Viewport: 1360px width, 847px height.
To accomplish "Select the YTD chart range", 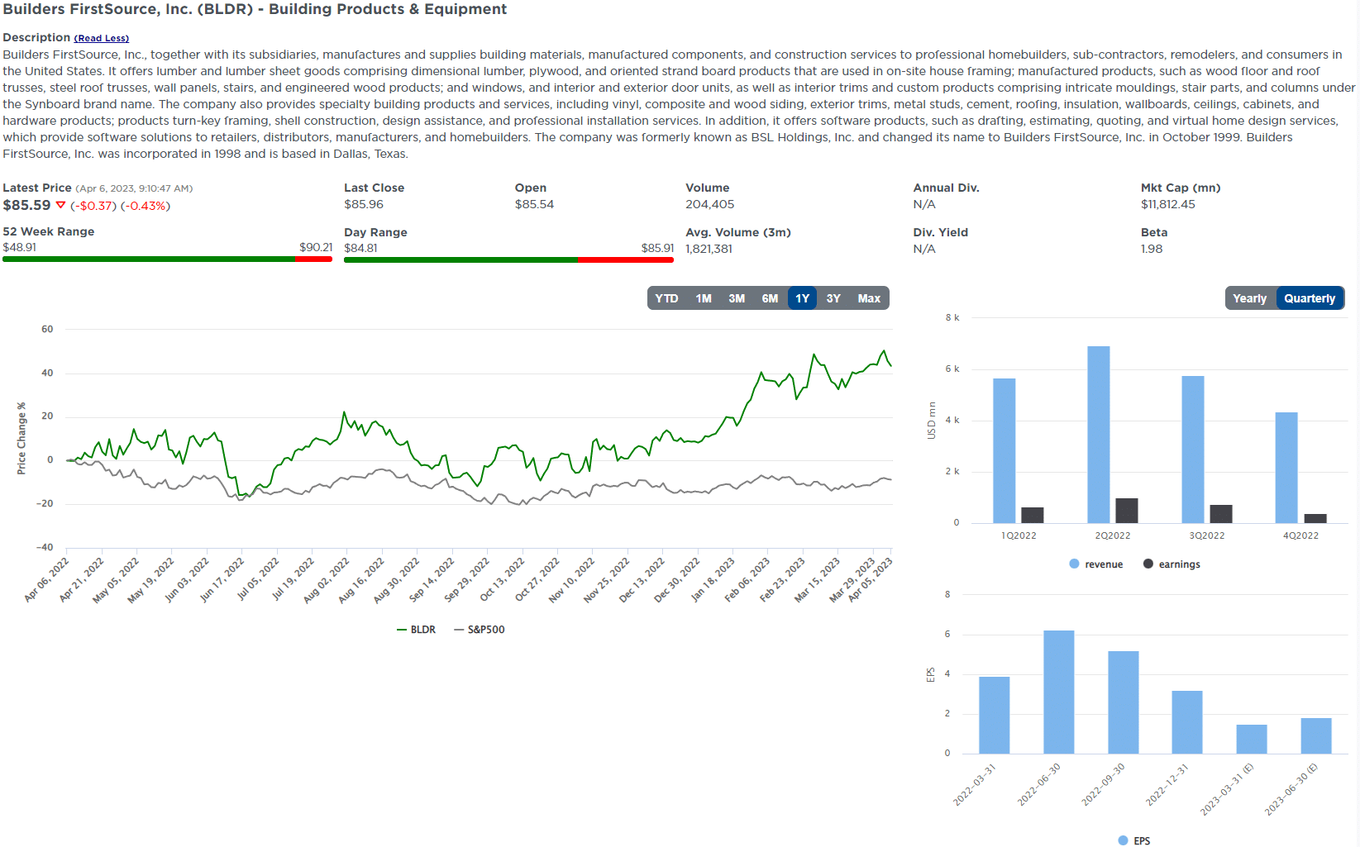I will tap(666, 298).
